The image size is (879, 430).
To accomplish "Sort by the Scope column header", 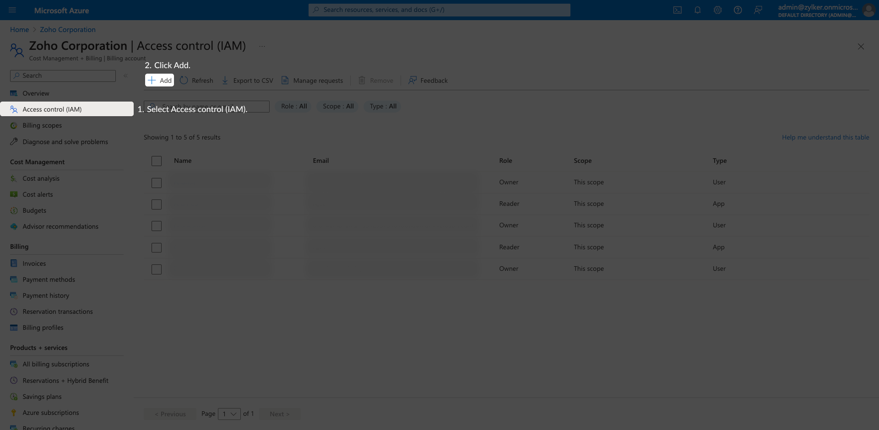I will coord(582,161).
